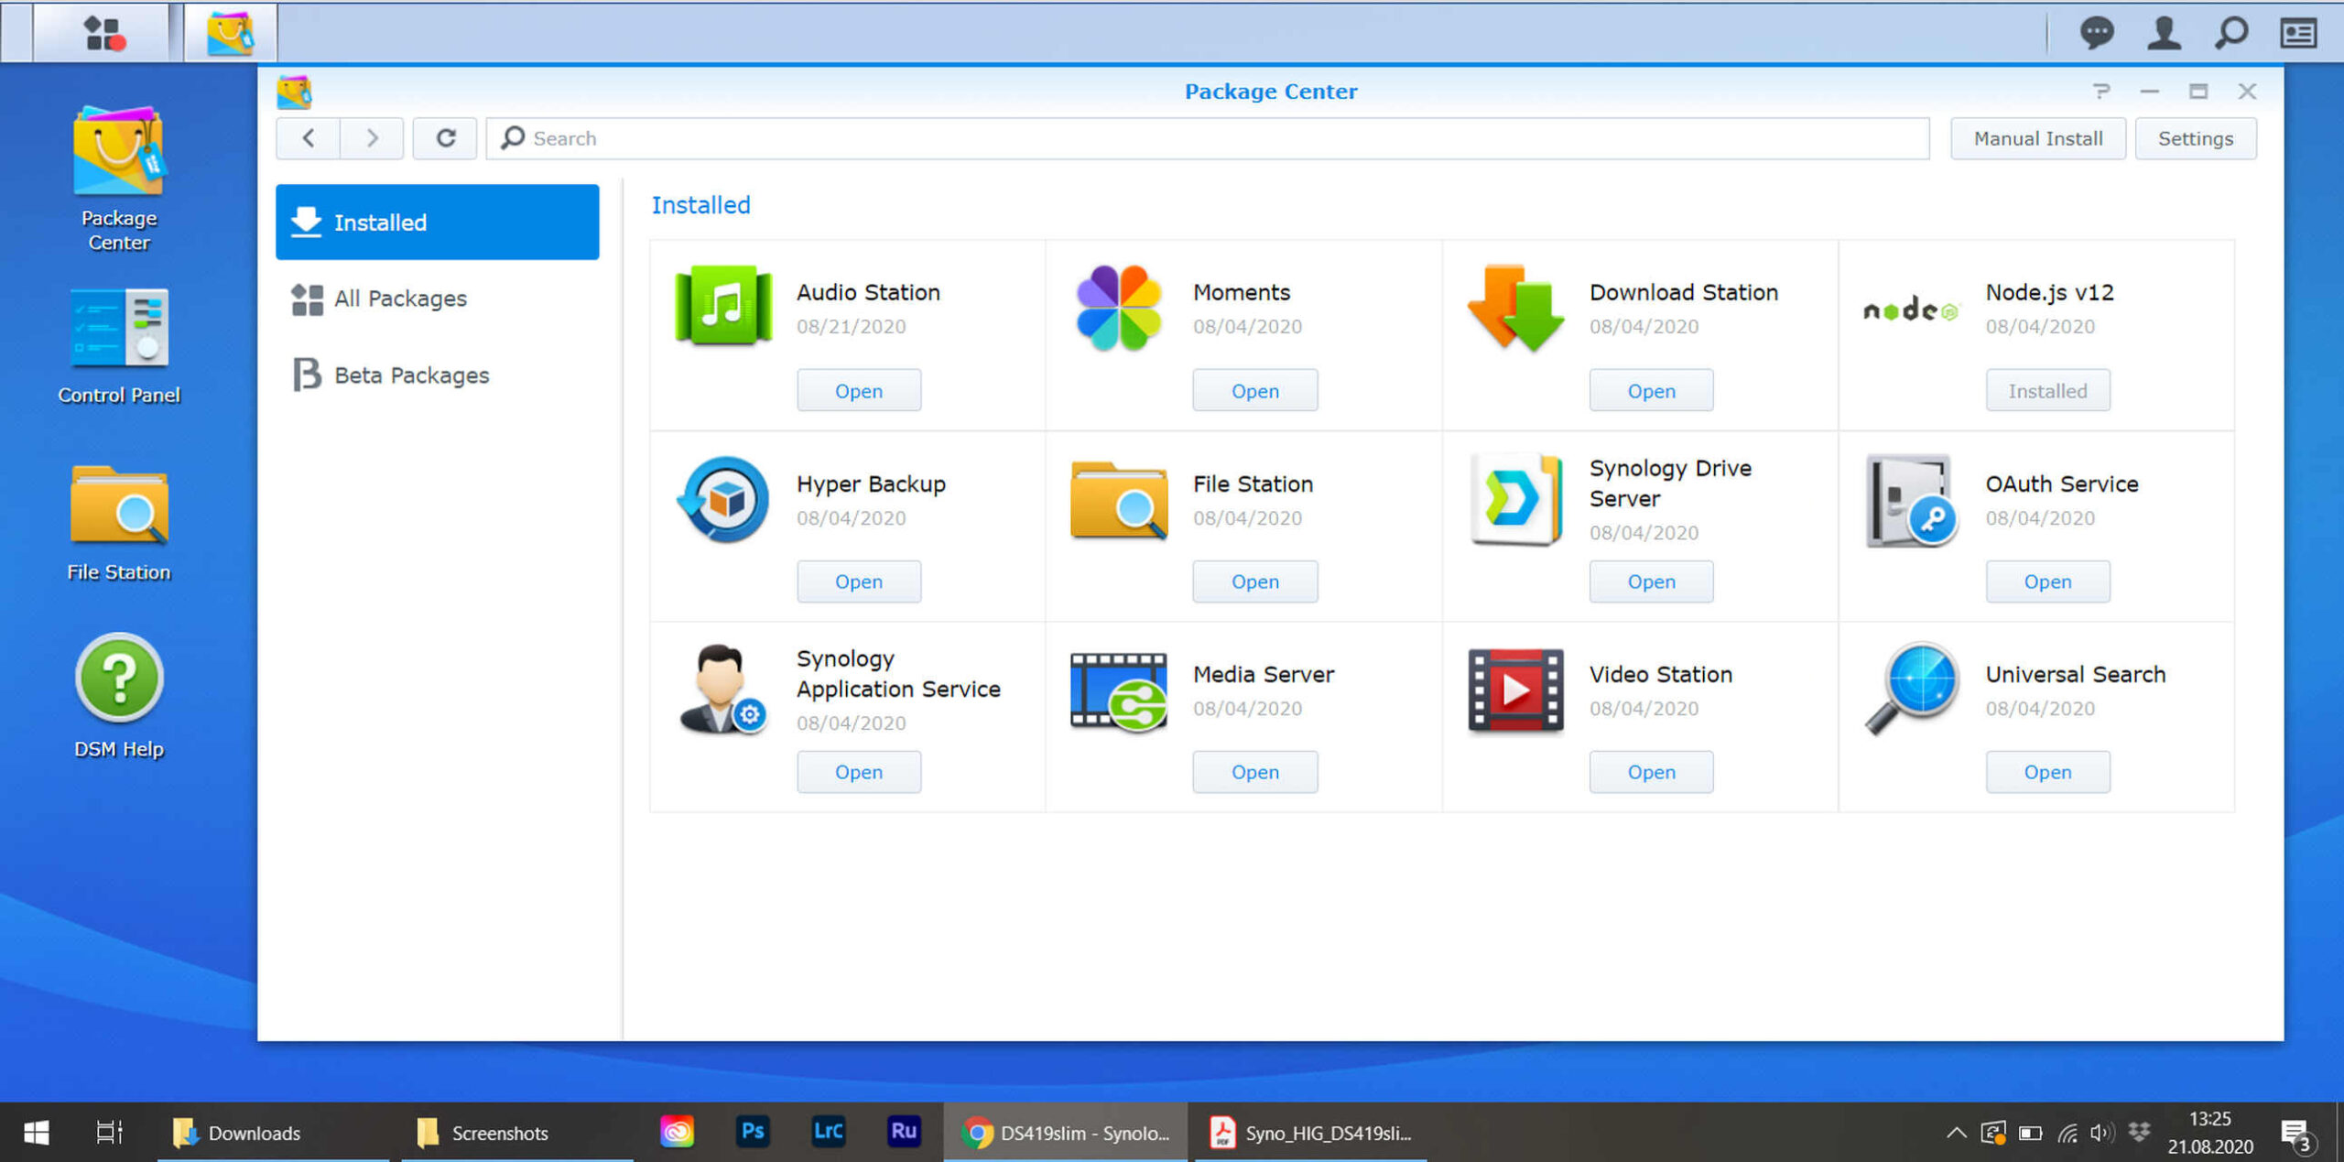Open DSM Help desktop shortcut
The height and width of the screenshot is (1162, 2344).
coord(119,696)
